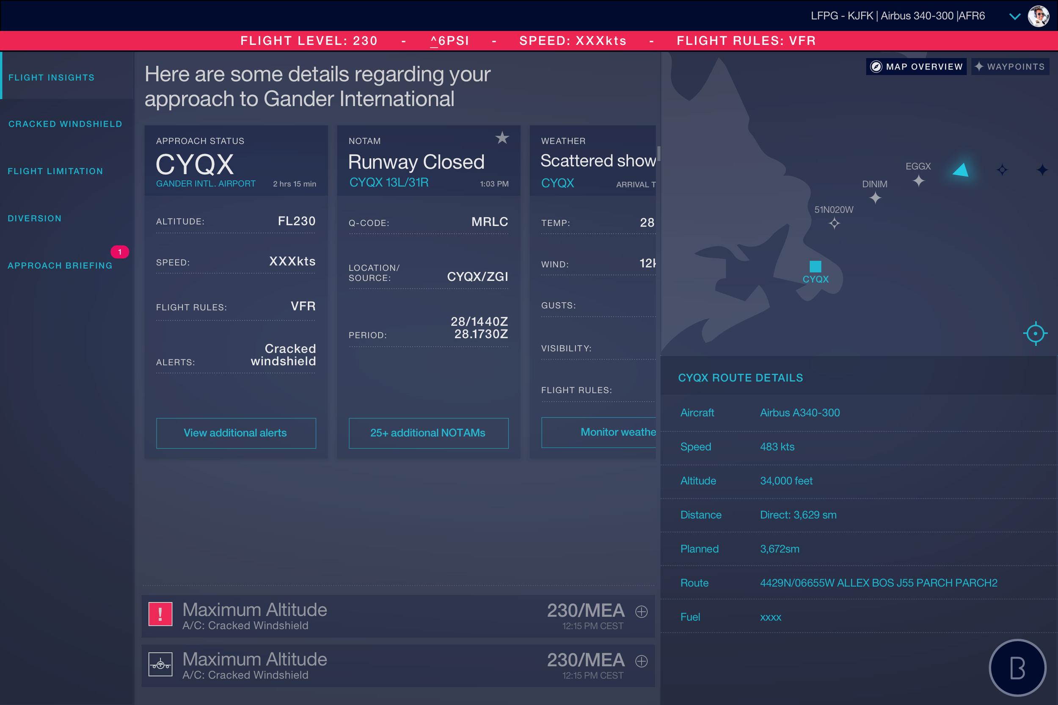
Task: Select the Diversion sidebar item
Action: (35, 218)
